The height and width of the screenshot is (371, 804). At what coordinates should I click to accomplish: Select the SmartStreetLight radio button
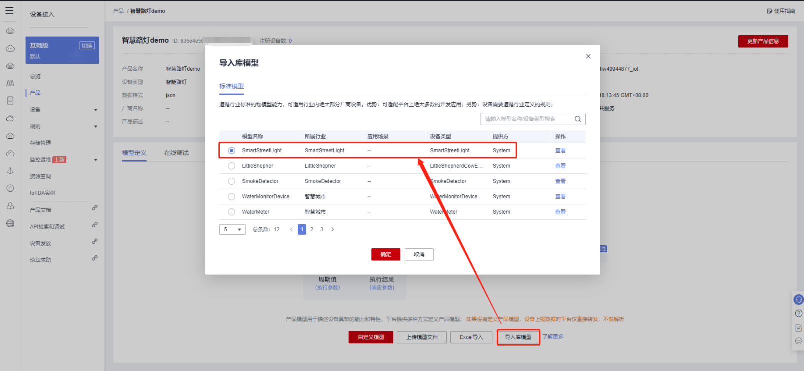point(231,150)
